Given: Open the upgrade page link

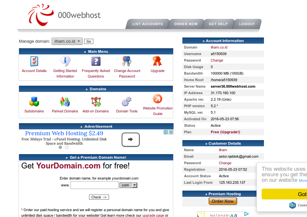Looking at the screenshot, I should coord(153,215).
